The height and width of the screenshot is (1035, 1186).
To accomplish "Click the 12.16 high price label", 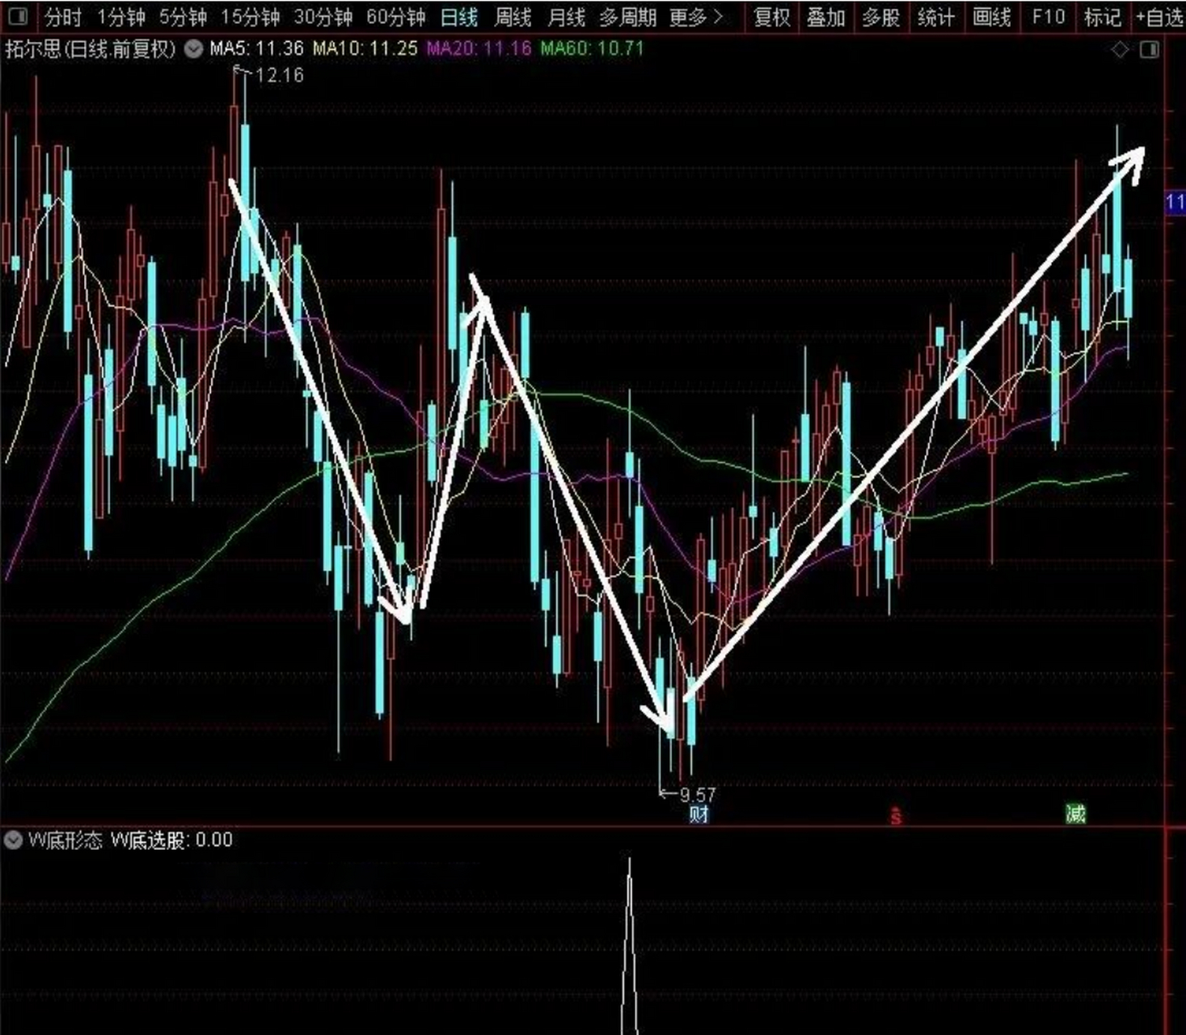I will click(x=280, y=75).
